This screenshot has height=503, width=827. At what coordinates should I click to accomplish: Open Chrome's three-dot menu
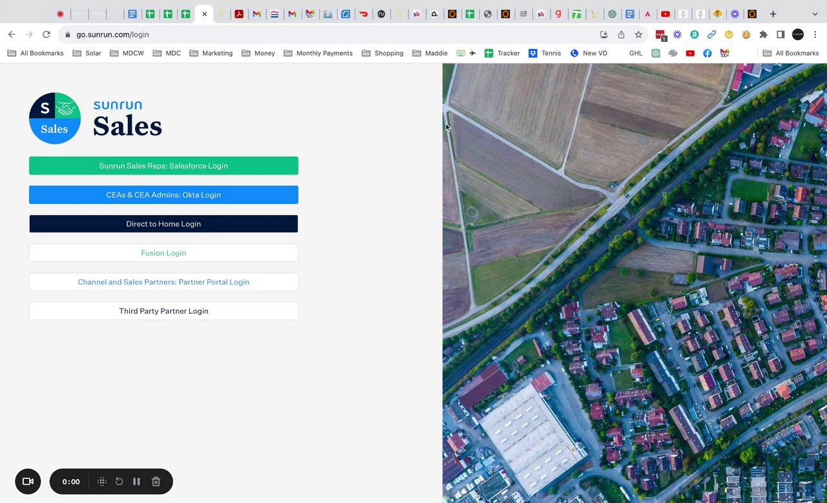pyautogui.click(x=815, y=34)
